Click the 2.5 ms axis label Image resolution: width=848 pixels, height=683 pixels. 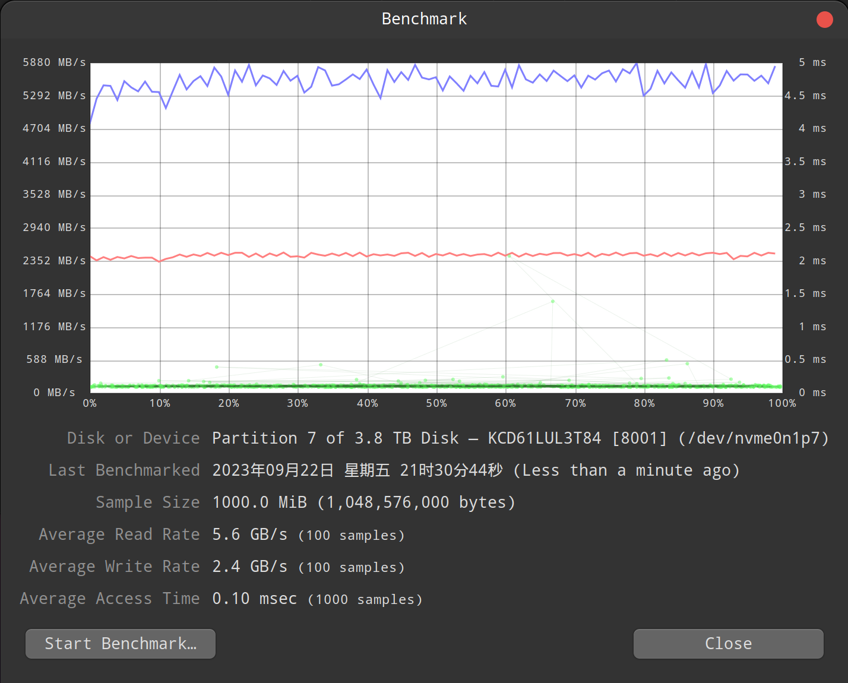(805, 227)
